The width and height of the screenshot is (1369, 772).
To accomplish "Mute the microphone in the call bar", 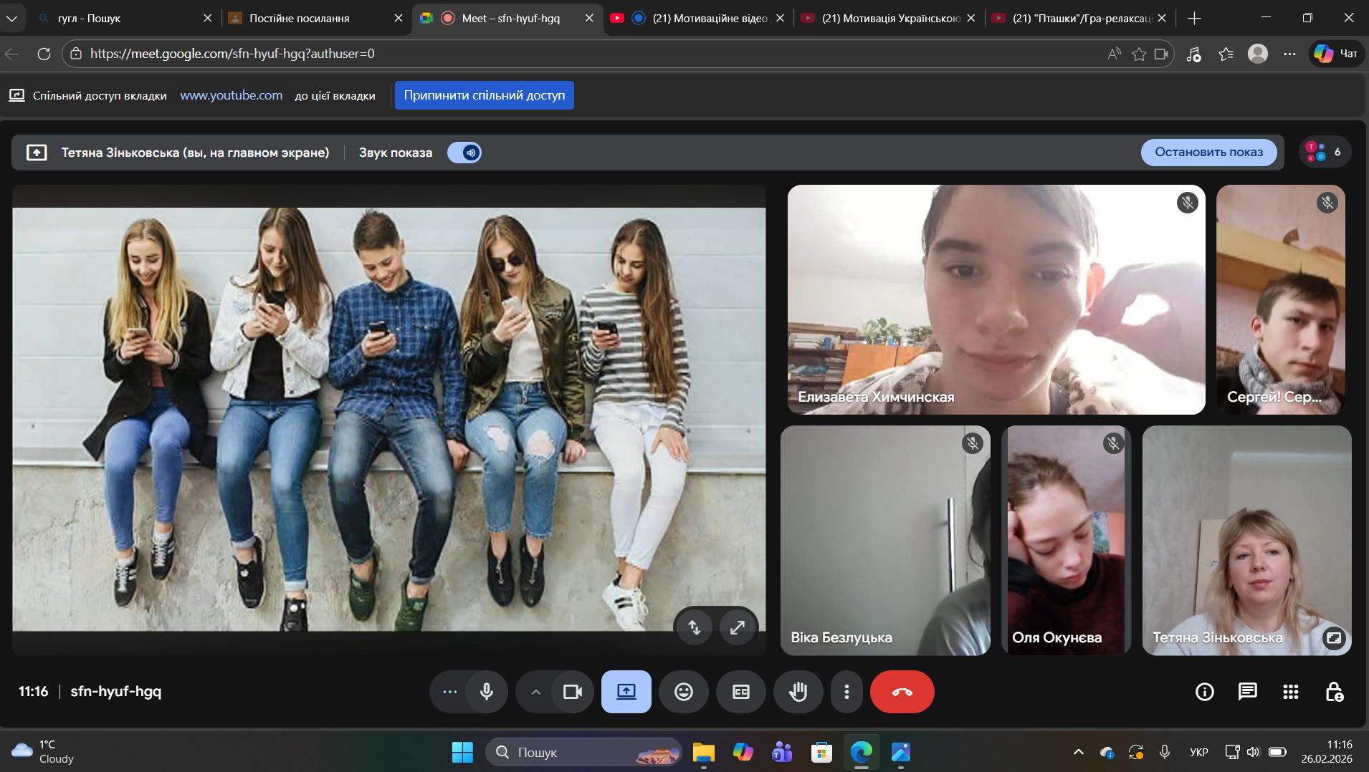I will coord(487,692).
